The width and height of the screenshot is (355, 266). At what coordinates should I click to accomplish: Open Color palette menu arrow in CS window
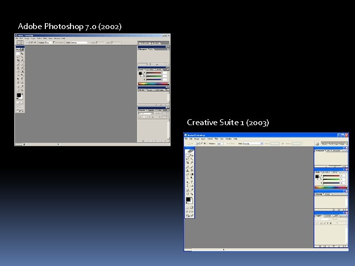(x=346, y=172)
